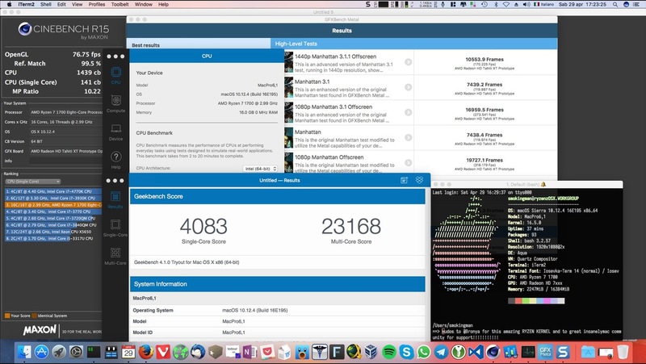Open the Window menu in menu bar
The height and width of the screenshot is (364, 646).
point(144,4)
